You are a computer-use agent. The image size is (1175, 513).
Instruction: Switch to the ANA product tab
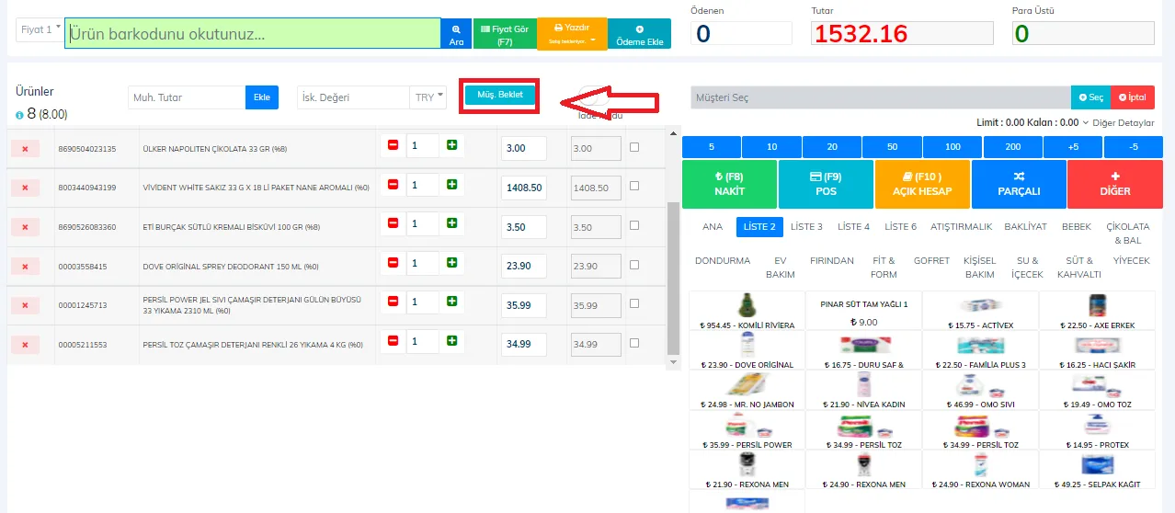click(713, 226)
